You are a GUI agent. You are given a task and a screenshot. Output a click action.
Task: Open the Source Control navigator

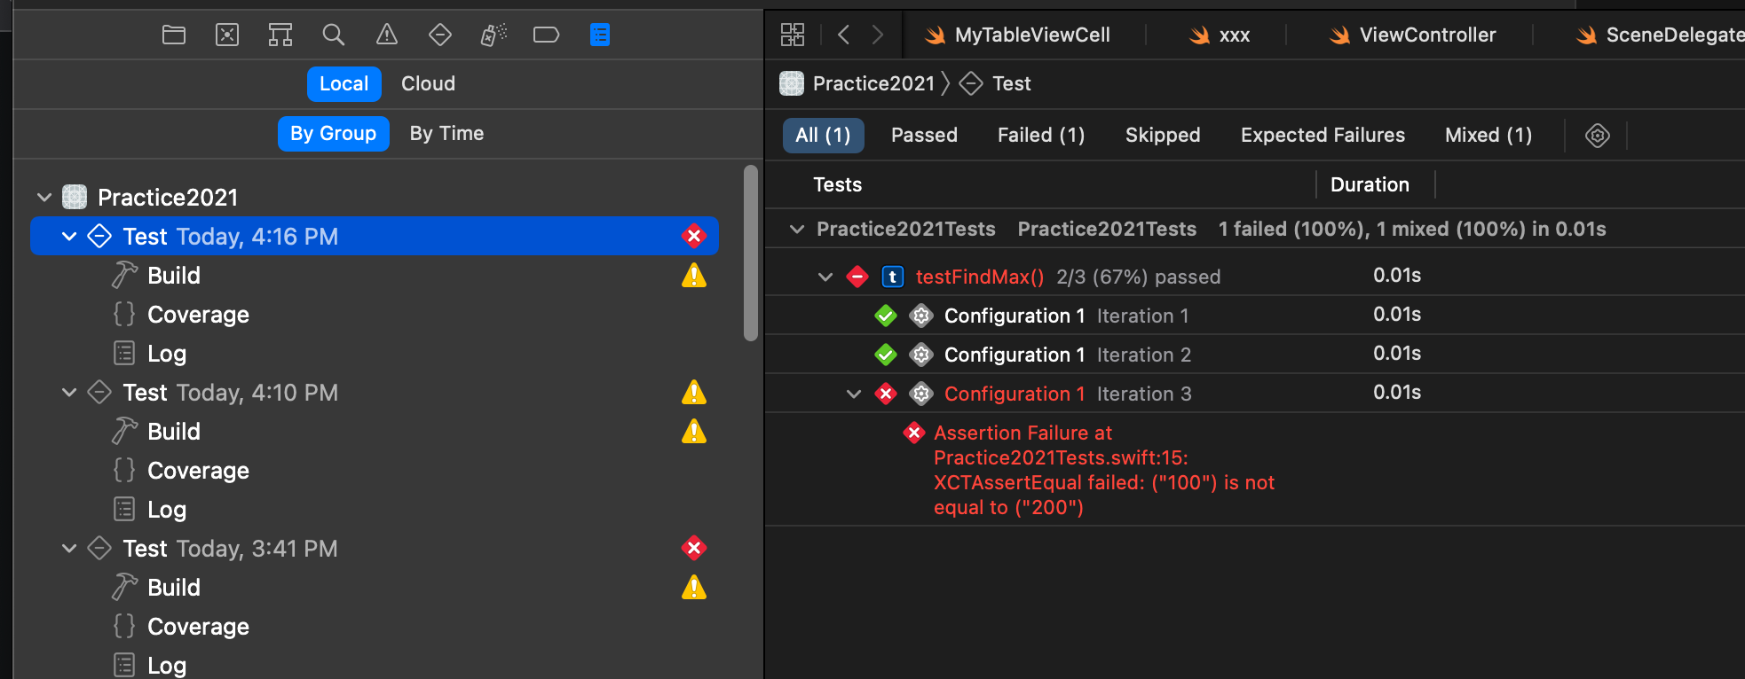pos(227,35)
